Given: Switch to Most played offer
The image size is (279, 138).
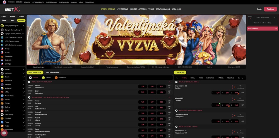Looking at the screenshot, I should 35,72.
